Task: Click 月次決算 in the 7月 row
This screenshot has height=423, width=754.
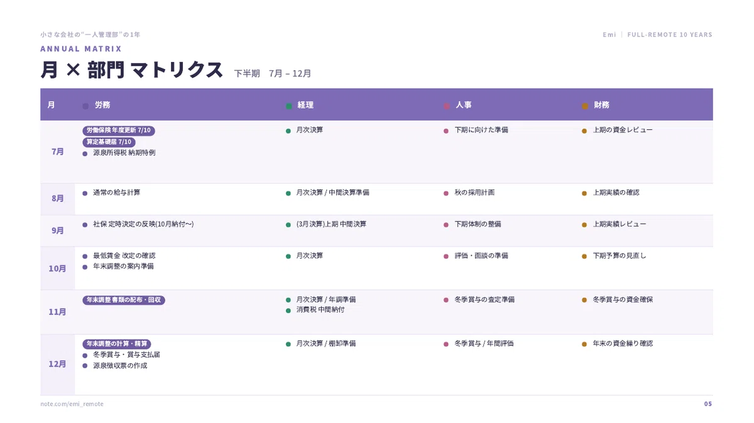Action: [309, 130]
